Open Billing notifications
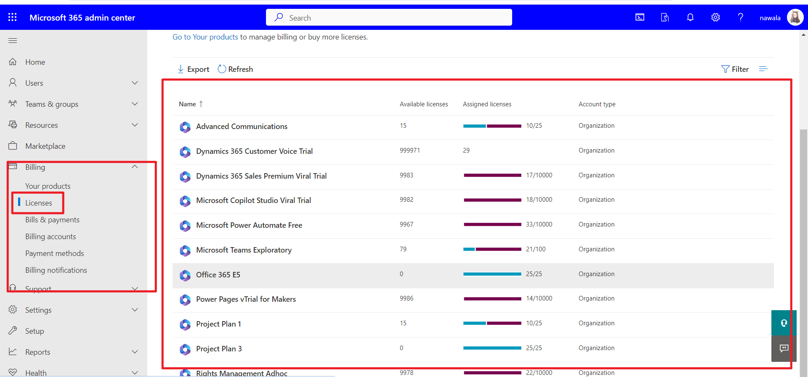808x377 pixels. [x=56, y=270]
